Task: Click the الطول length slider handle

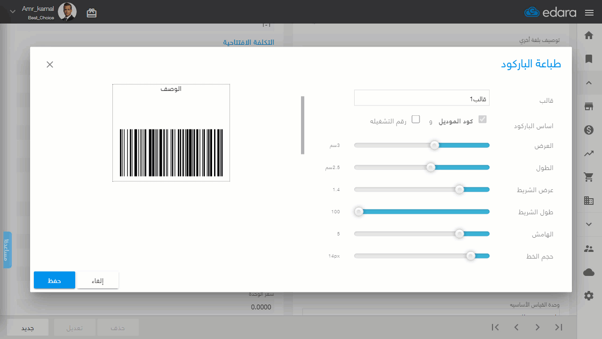Action: pos(430,167)
